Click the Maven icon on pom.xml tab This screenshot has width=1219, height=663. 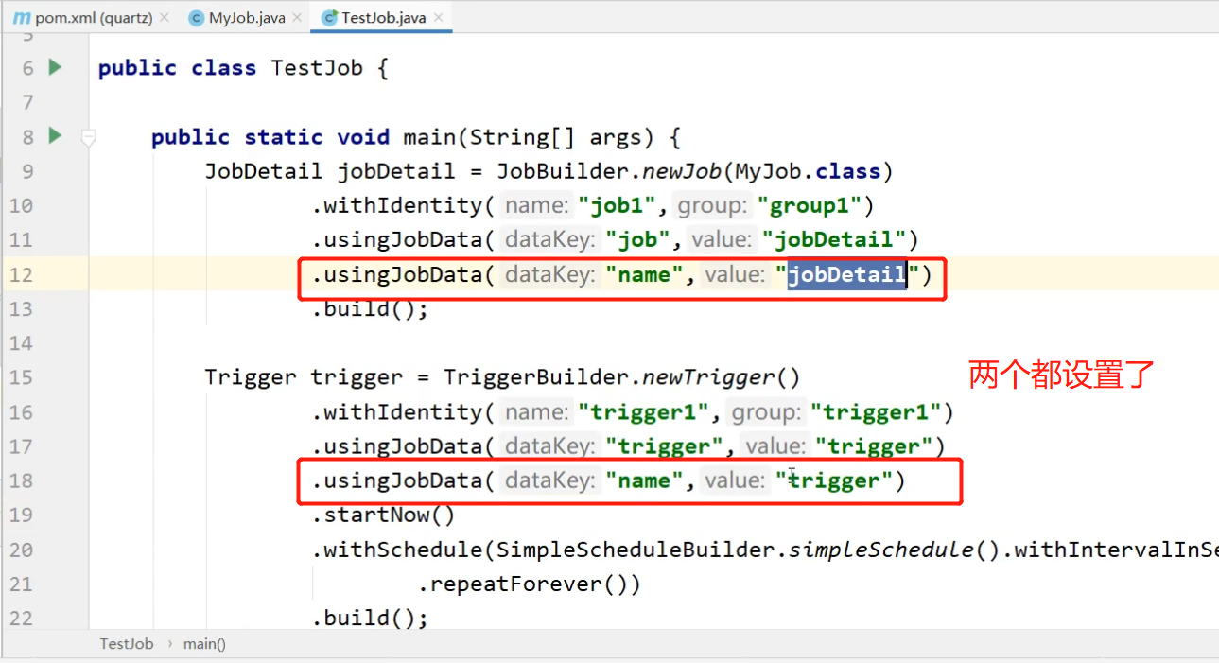tap(21, 18)
